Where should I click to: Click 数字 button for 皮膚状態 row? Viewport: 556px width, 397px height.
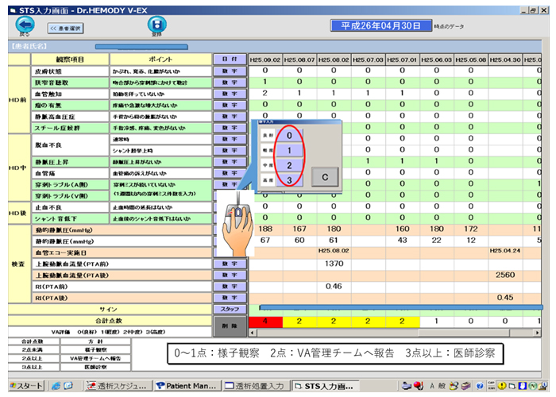[x=230, y=71]
